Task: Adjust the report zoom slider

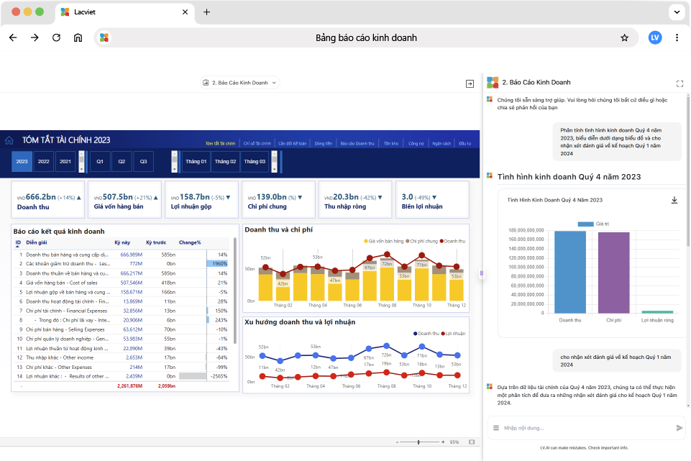Action: (x=420, y=442)
